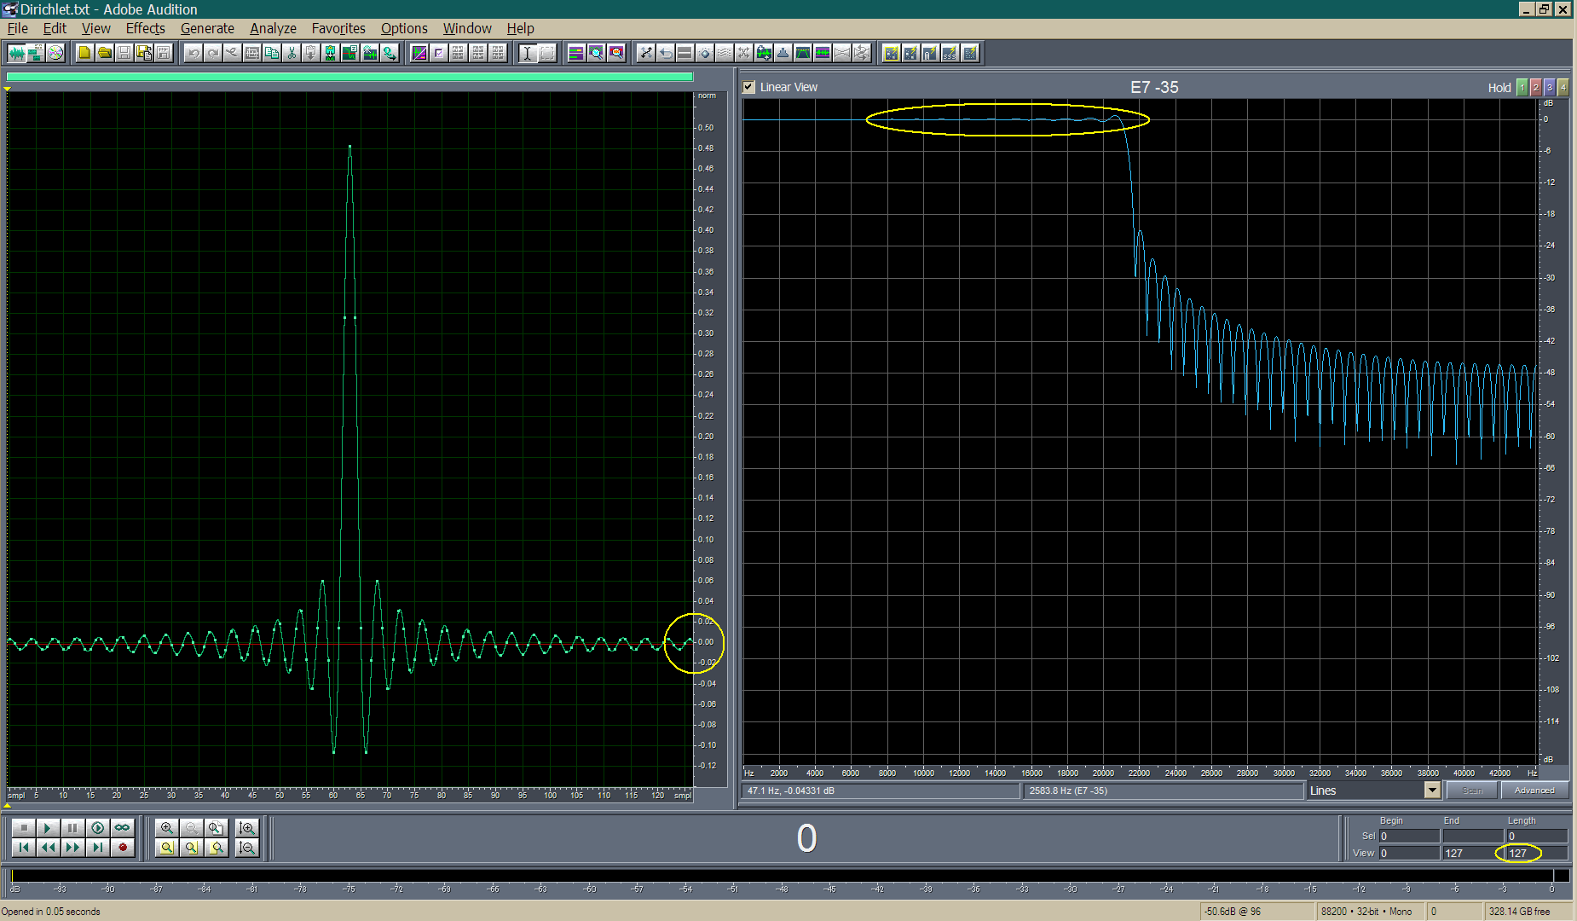Play the audio from cursor

pyautogui.click(x=48, y=828)
